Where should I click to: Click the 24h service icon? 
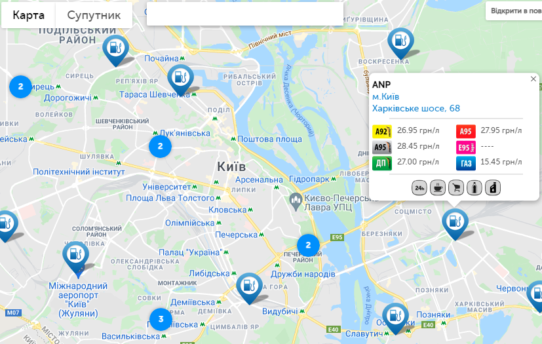point(419,188)
